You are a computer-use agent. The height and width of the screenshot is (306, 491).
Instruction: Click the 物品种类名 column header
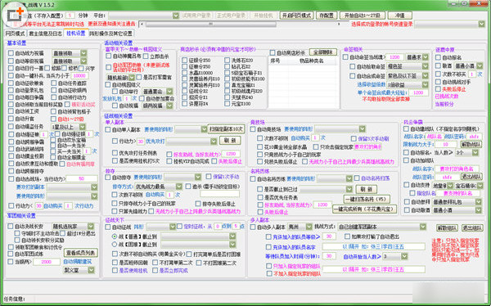click(312, 61)
